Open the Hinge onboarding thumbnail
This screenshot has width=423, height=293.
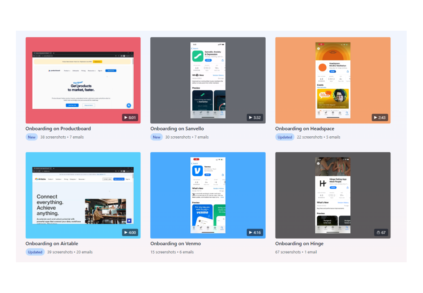coord(333,195)
